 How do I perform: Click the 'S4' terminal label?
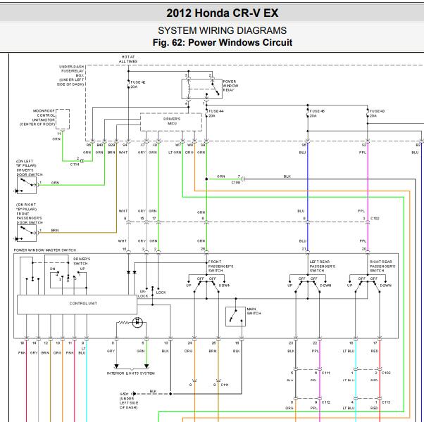(125, 145)
